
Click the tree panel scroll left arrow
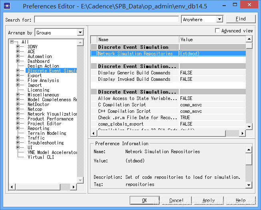(12, 187)
